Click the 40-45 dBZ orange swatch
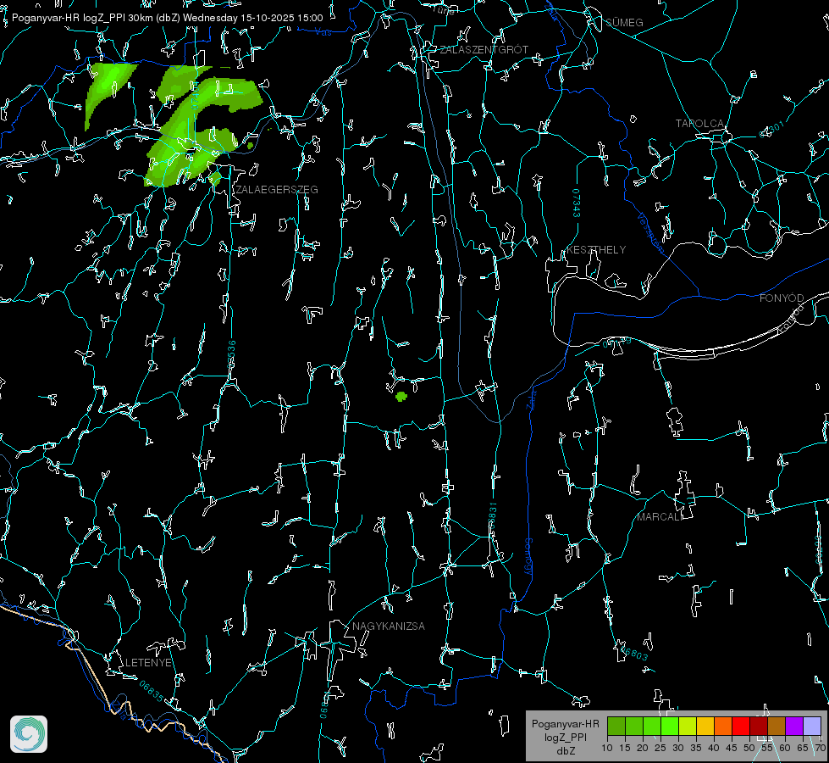 point(723,726)
